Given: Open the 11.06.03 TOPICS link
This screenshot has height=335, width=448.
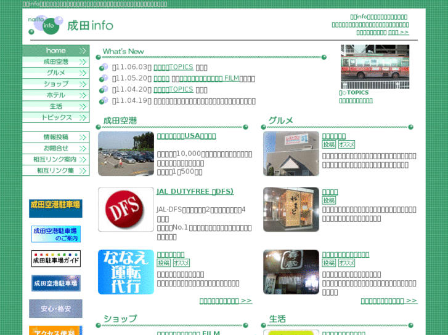Looking at the screenshot, I should click(x=173, y=67).
